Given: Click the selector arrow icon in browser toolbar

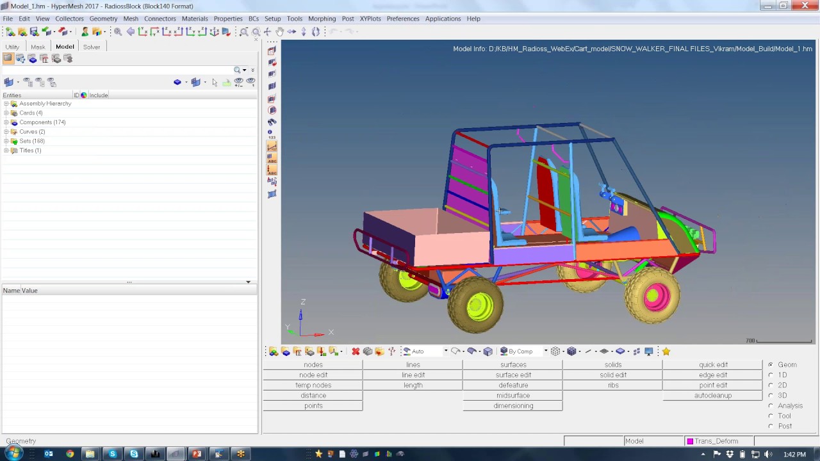Looking at the screenshot, I should [215, 82].
